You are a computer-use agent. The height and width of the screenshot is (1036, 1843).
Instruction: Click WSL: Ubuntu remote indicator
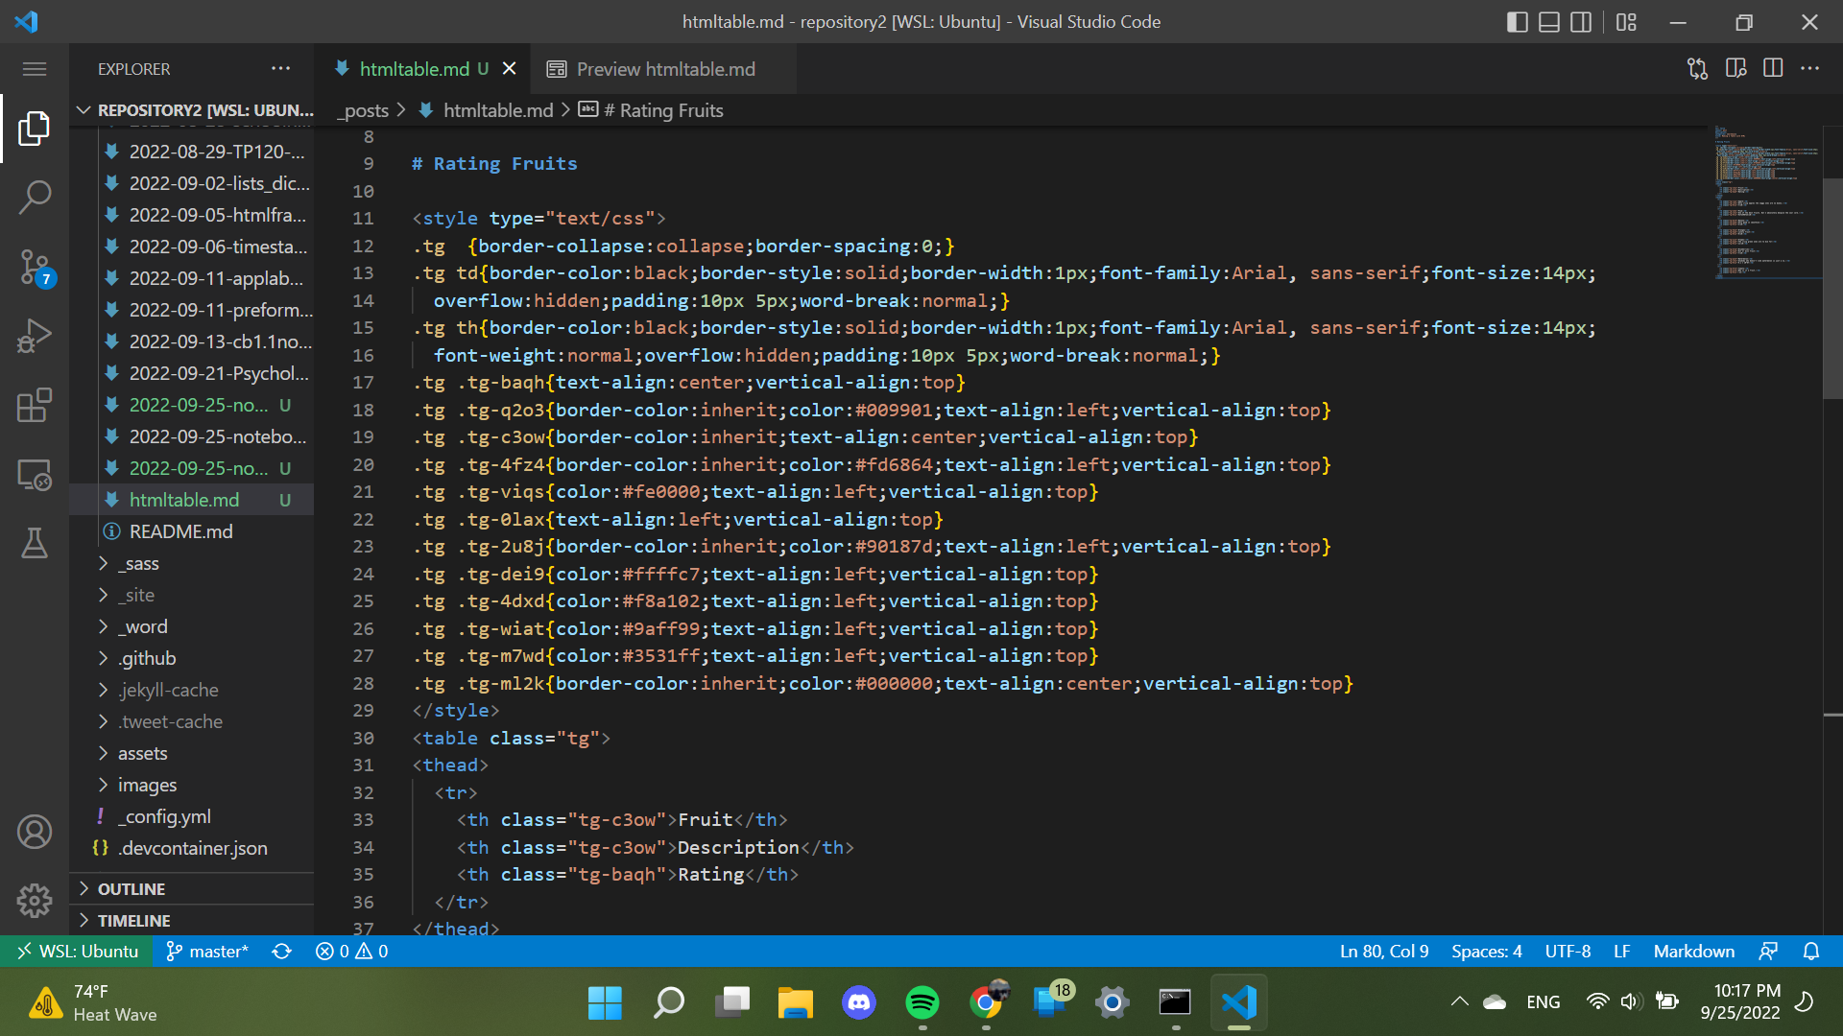point(78,951)
